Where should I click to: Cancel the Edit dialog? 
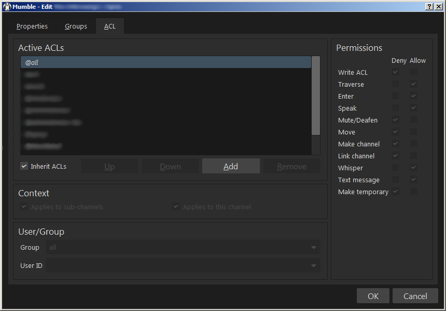tap(415, 296)
